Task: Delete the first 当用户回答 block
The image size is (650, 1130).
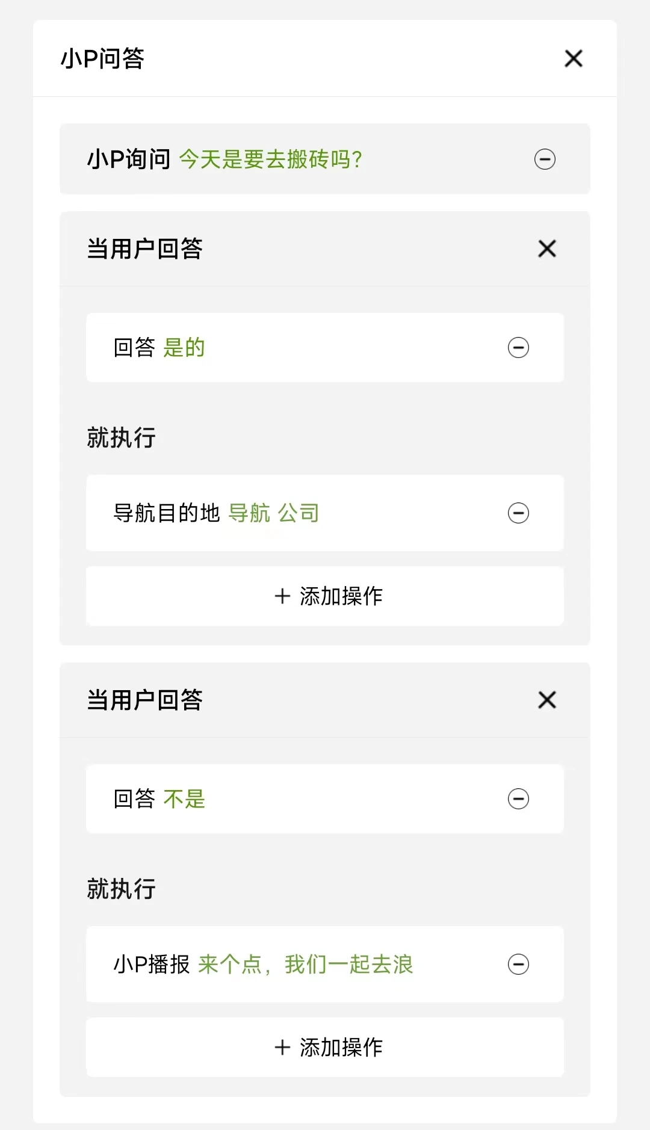Action: (547, 249)
